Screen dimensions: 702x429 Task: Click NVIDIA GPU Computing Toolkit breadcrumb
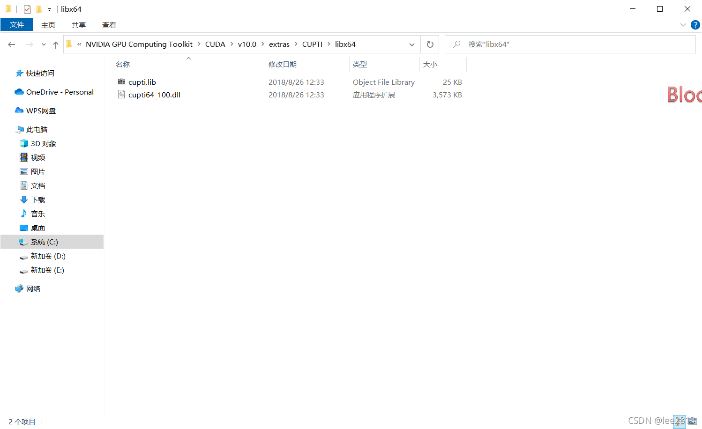(139, 44)
